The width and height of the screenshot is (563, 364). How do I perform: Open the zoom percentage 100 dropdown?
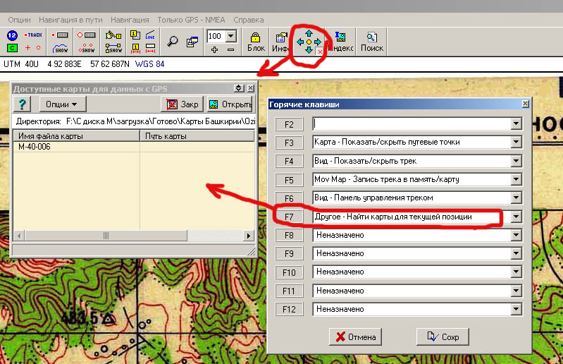click(230, 35)
